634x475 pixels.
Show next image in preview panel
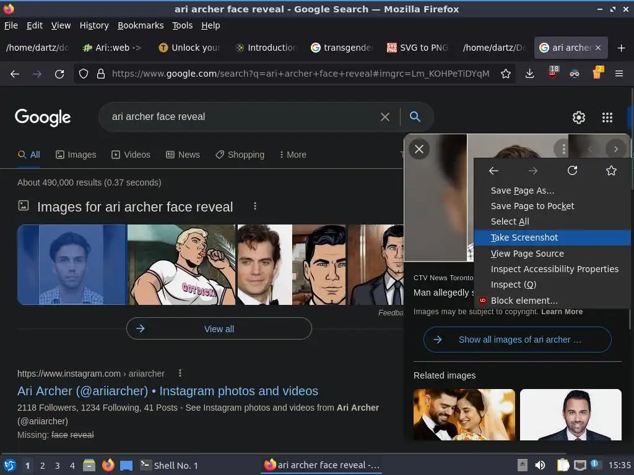(616, 149)
